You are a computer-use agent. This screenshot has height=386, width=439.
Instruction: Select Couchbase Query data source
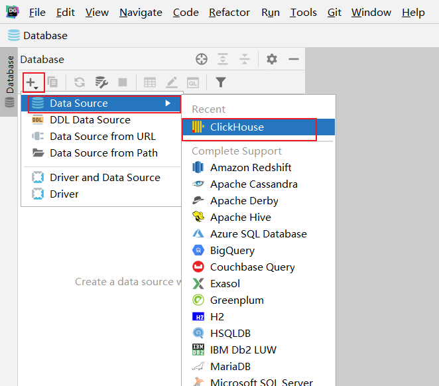(259, 267)
